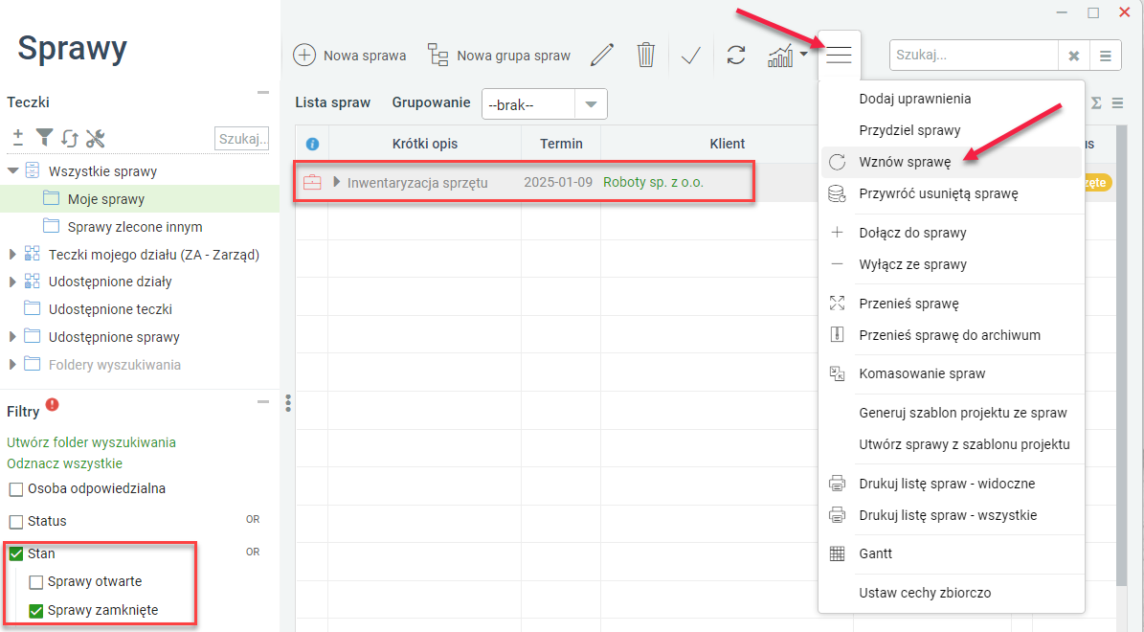Expand the Inwentaryzacja sprzętu row
The image size is (1144, 632).
(x=336, y=182)
